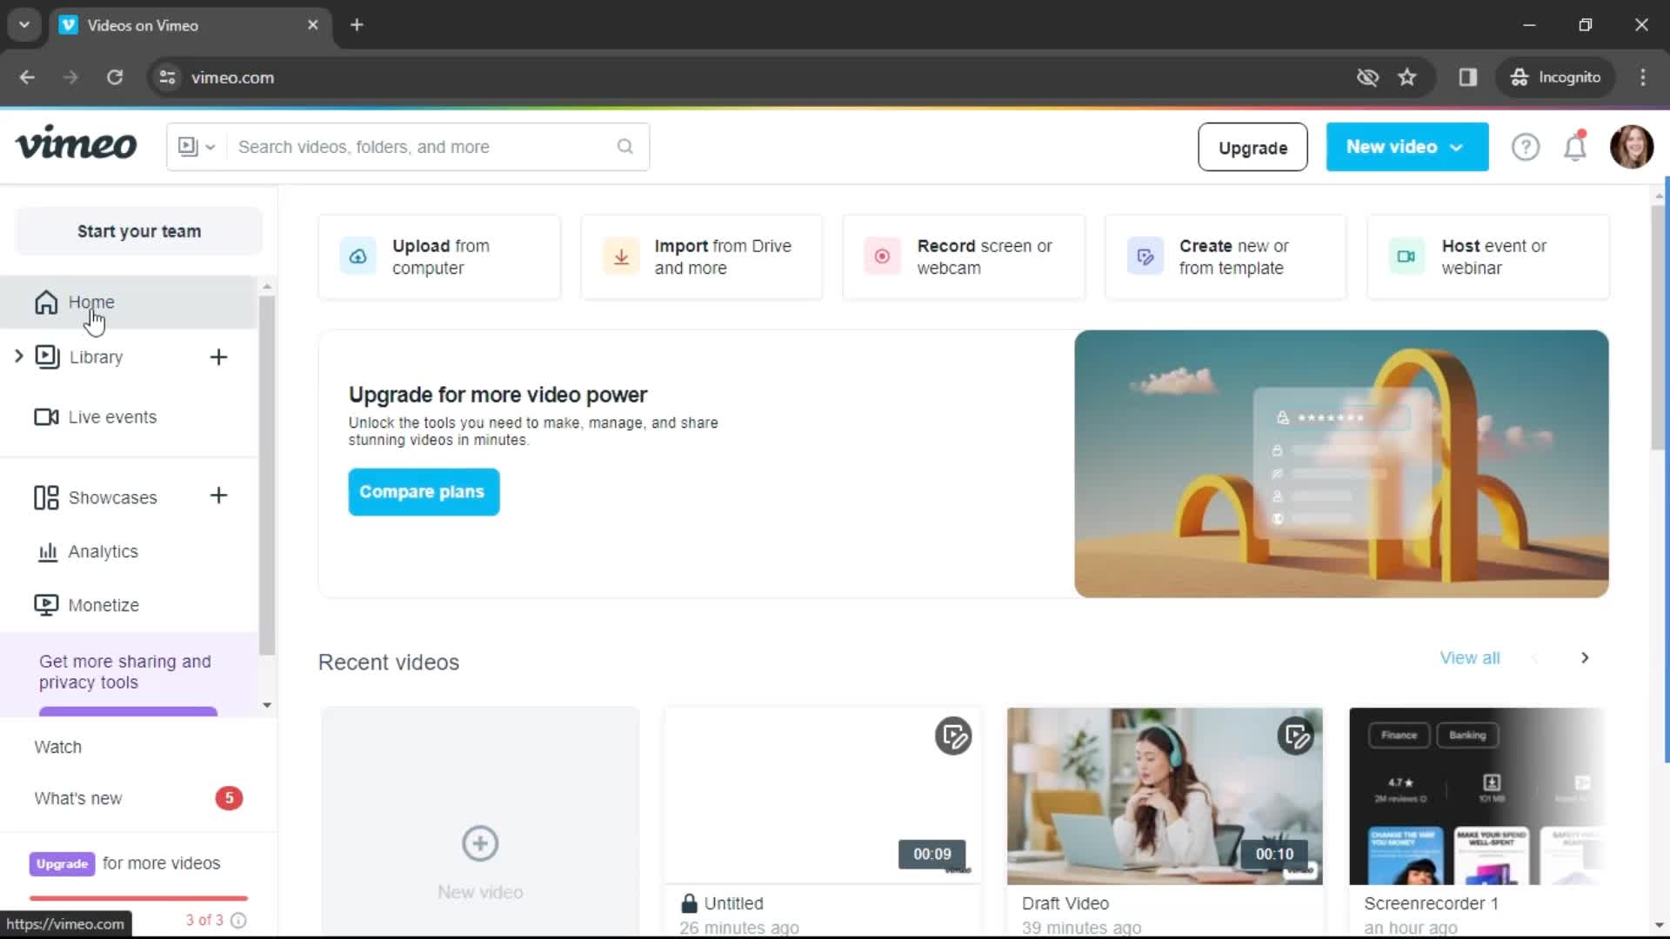Open the Screenrecorder 1 thumbnail

pos(1477,796)
